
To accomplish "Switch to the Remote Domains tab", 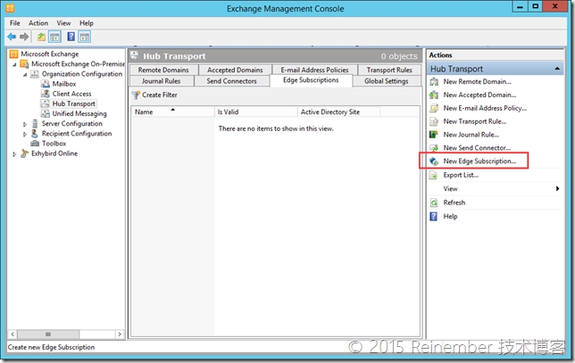I will [163, 70].
